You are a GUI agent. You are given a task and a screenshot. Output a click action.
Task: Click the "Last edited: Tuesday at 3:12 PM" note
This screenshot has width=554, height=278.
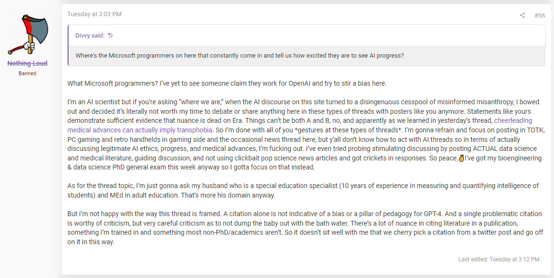pyautogui.click(x=499, y=259)
